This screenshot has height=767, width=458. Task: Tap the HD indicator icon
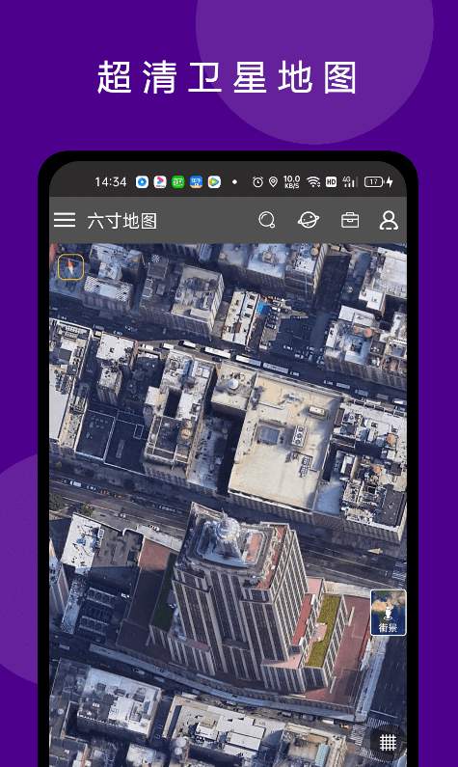pyautogui.click(x=331, y=182)
